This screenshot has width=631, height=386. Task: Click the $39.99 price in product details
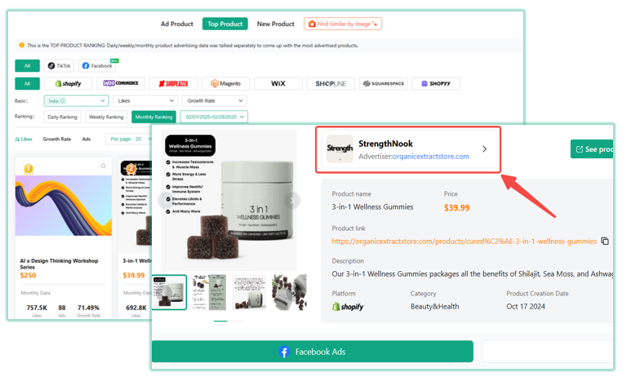(457, 208)
